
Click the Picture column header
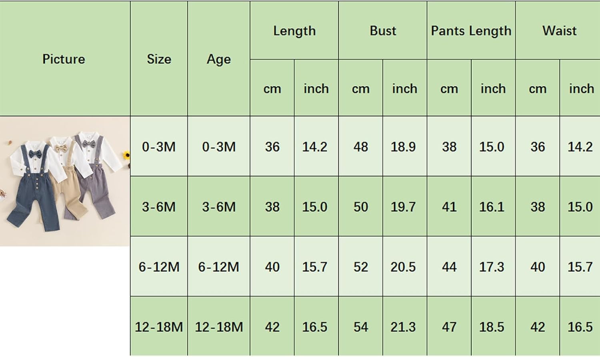coord(64,59)
